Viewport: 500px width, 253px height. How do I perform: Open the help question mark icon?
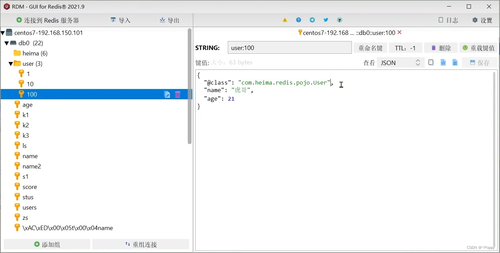click(299, 20)
